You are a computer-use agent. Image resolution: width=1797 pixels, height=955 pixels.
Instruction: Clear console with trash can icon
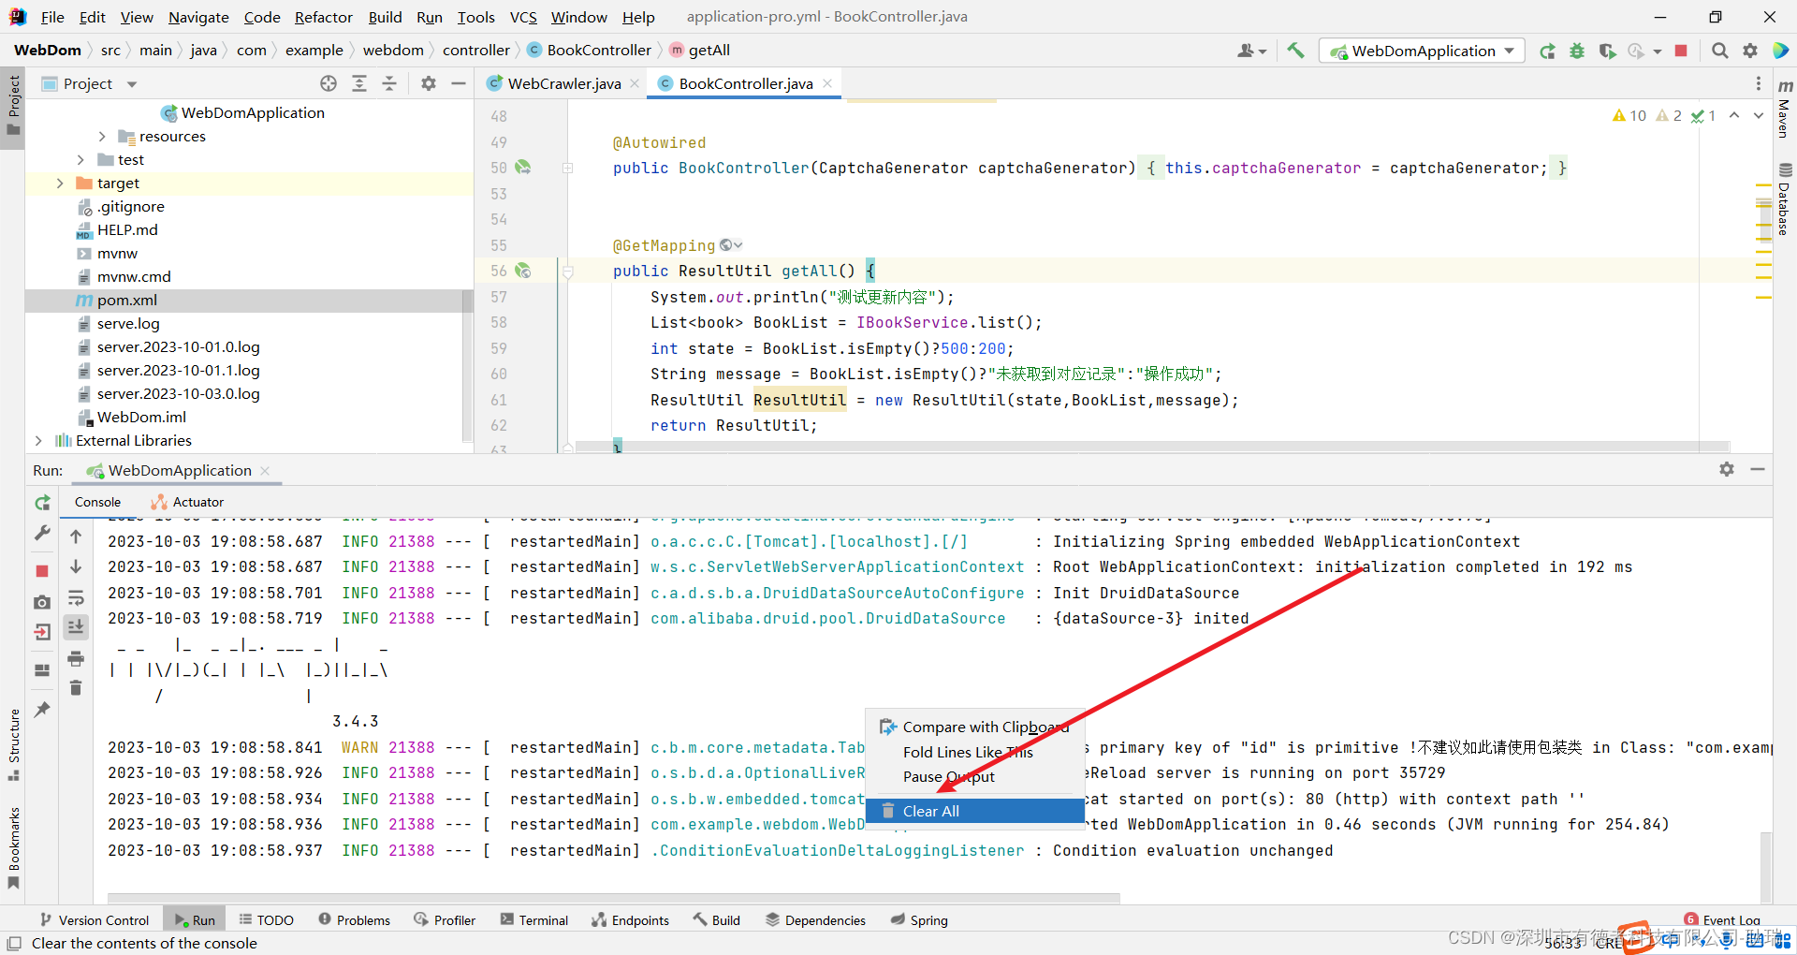pyautogui.click(x=76, y=688)
